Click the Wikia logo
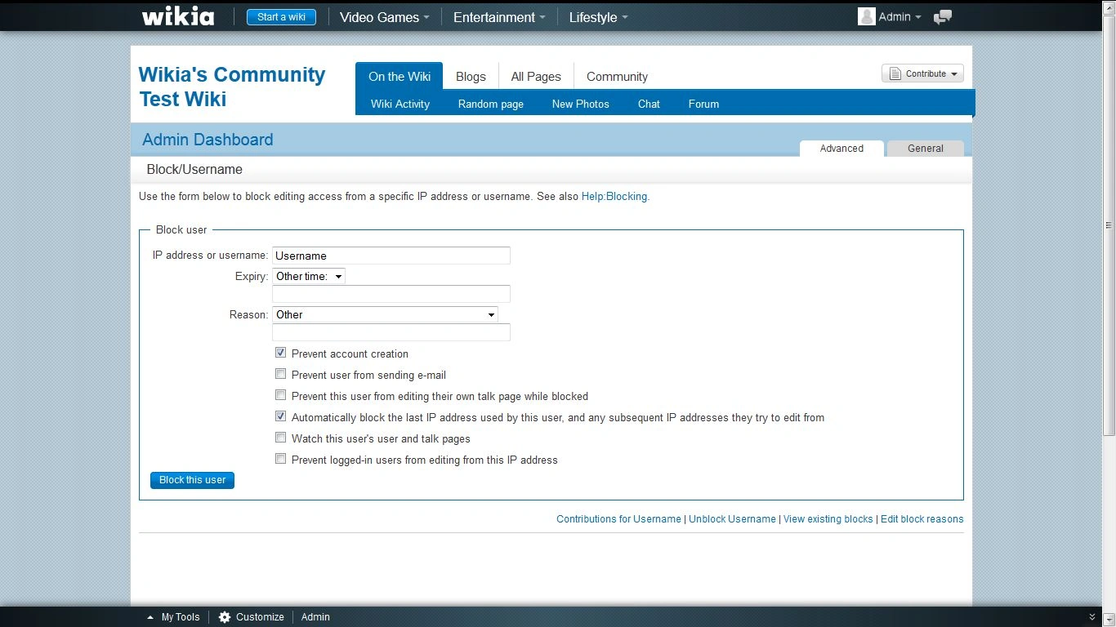Viewport: 1116px width, 627px height. pos(178,17)
